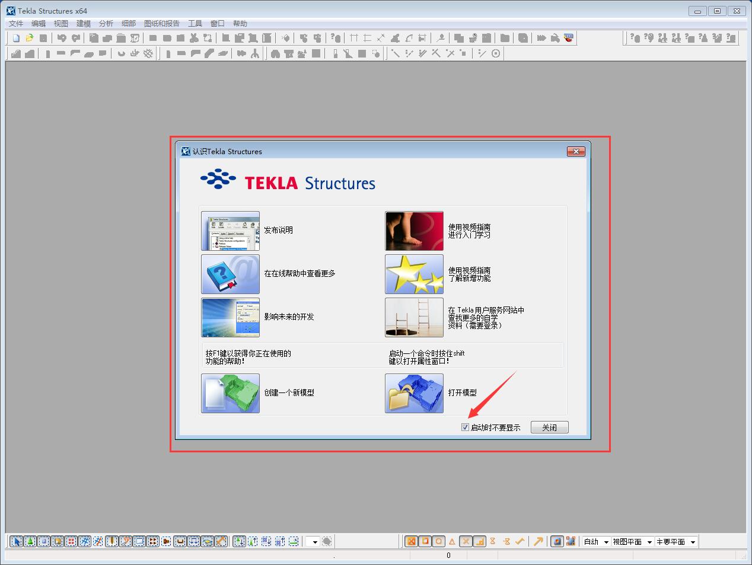Close the 认识Tekla Structures dialog

[576, 152]
